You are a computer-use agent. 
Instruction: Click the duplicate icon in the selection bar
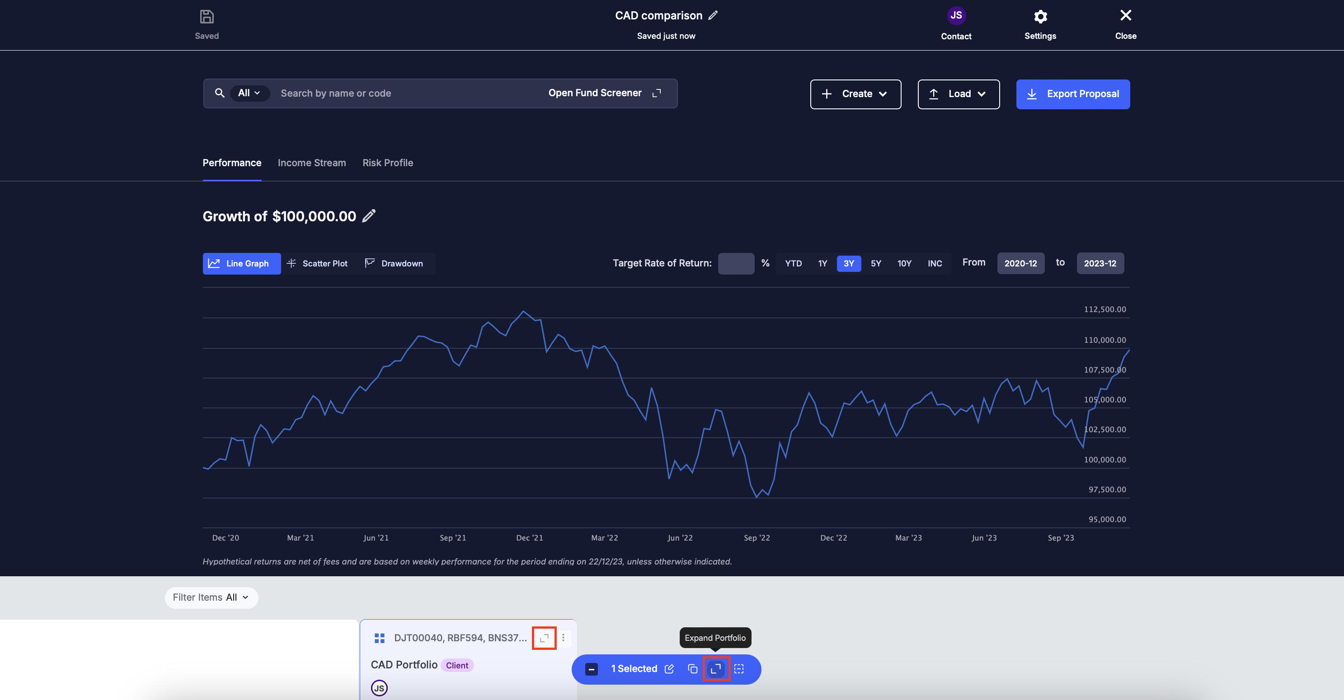(x=692, y=669)
